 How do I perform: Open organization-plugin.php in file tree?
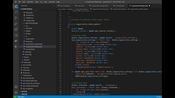(34, 44)
